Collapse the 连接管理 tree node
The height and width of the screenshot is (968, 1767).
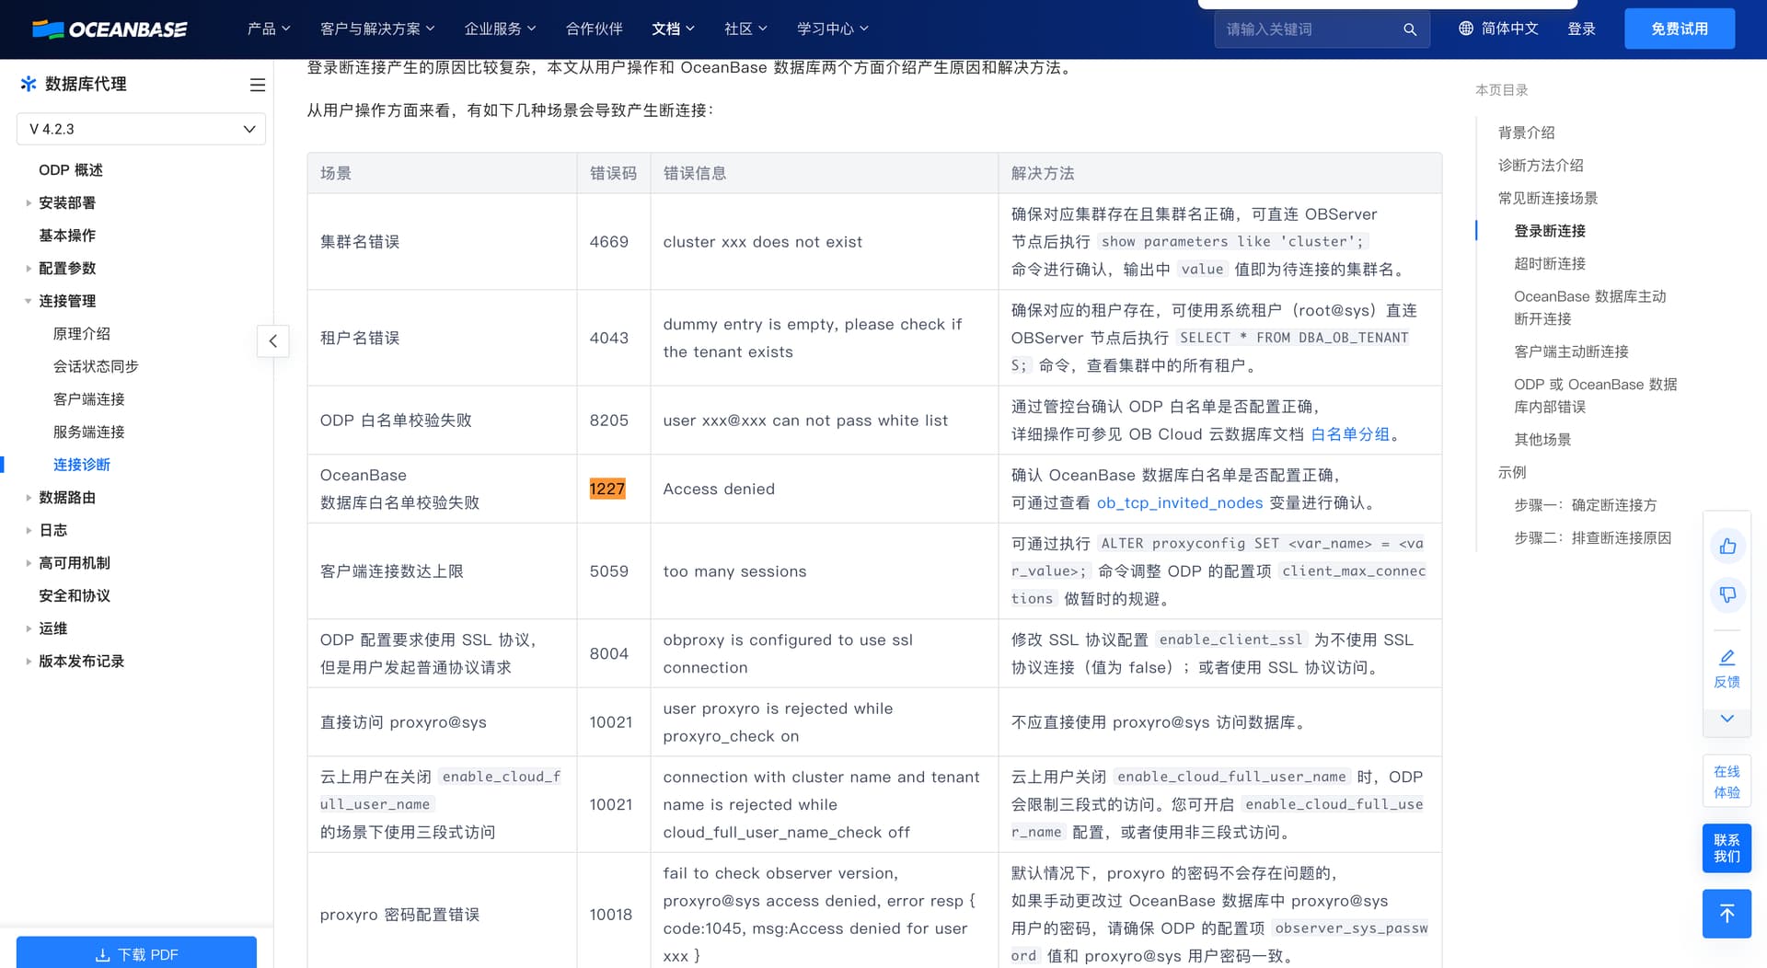pos(29,302)
